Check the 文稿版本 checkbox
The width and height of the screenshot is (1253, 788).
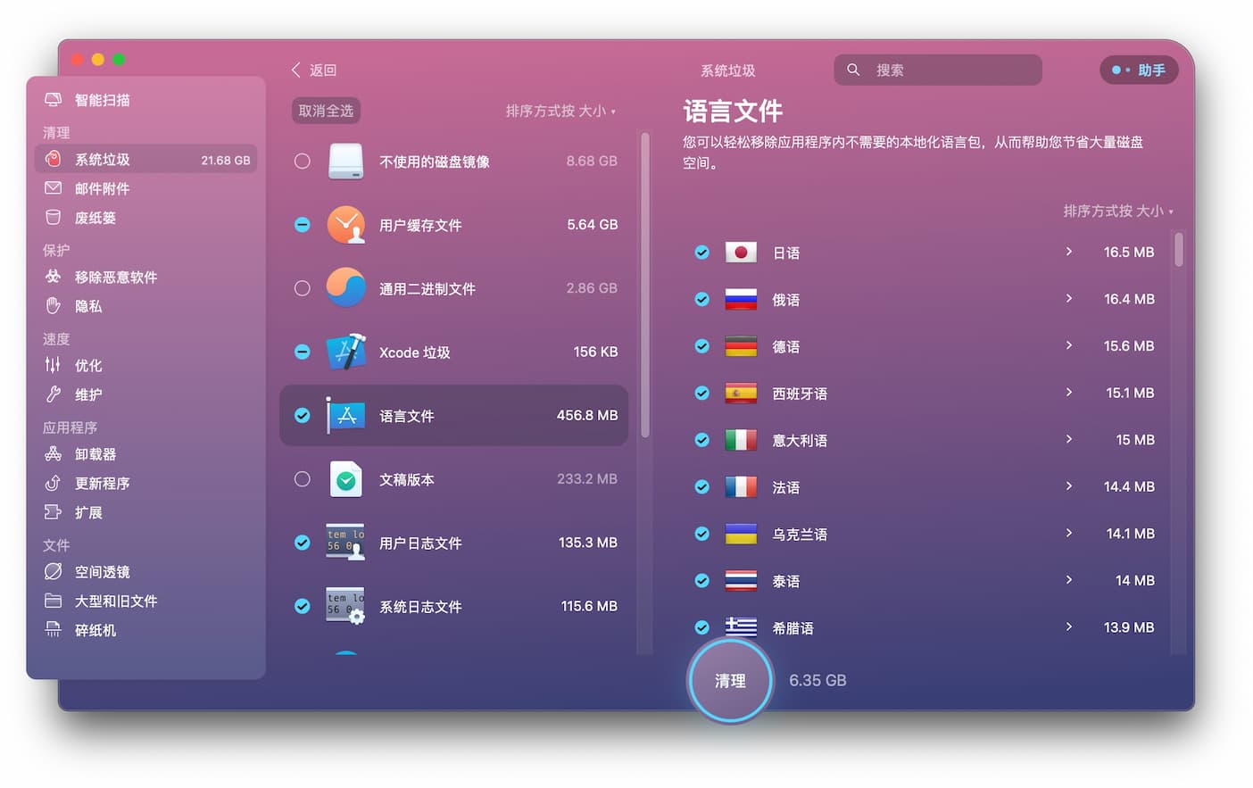pos(303,479)
